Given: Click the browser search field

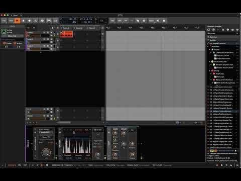Looking at the screenshot, I should (222, 33).
